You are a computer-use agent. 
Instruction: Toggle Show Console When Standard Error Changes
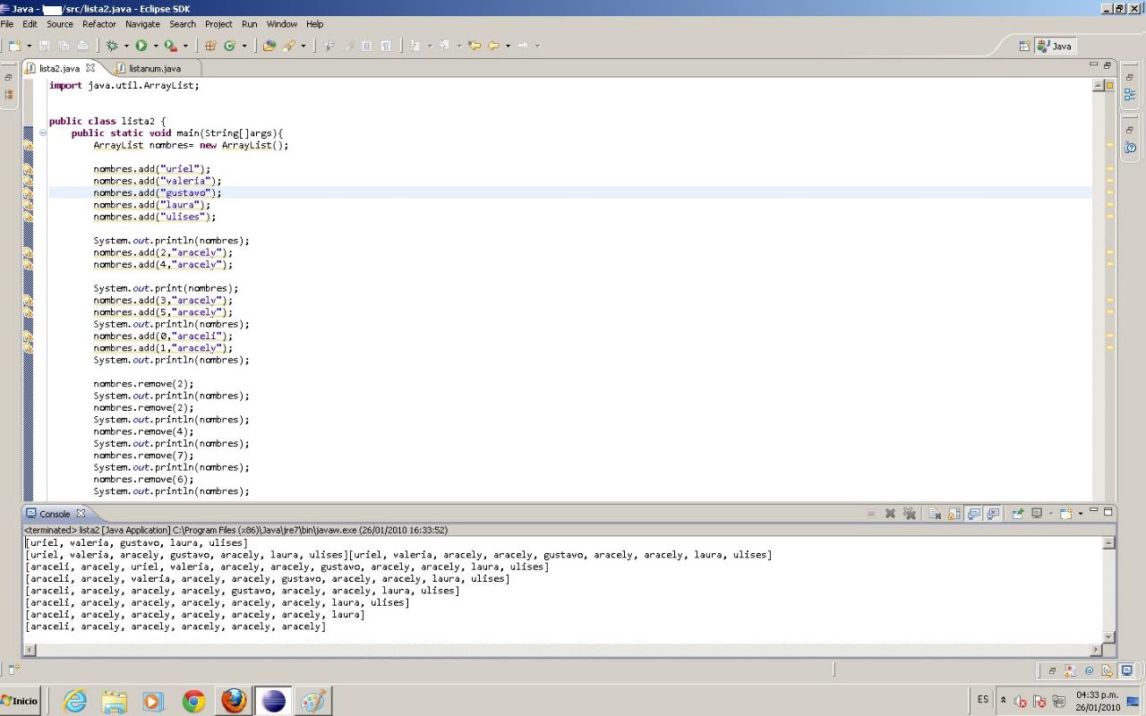(x=993, y=514)
